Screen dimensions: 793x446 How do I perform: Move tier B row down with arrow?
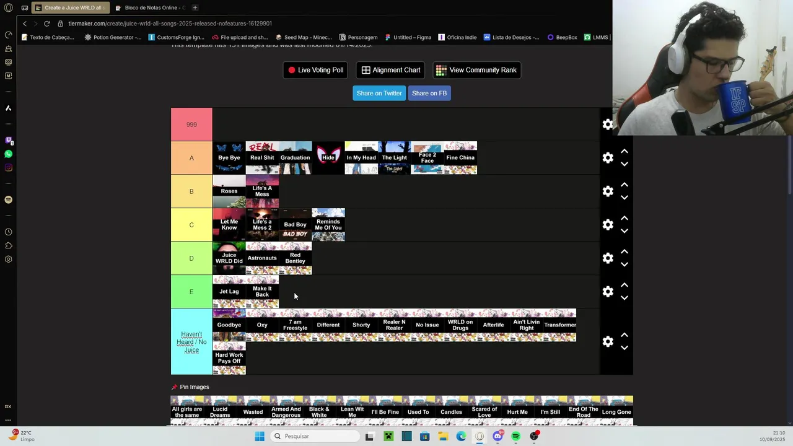(x=624, y=198)
